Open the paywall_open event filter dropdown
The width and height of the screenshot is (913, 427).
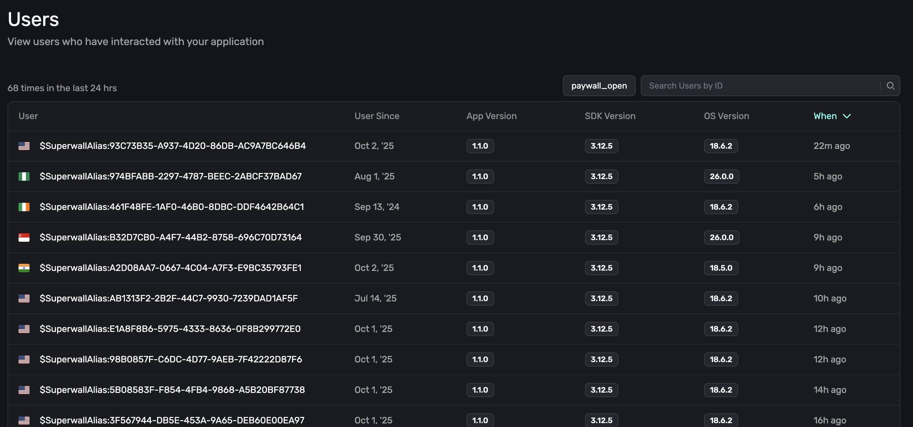point(599,86)
